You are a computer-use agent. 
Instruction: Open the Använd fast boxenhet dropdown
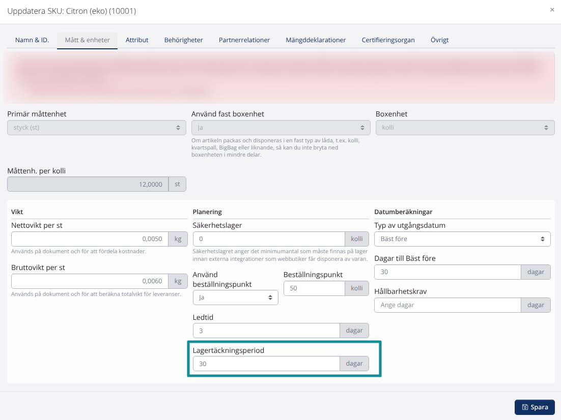(280, 127)
